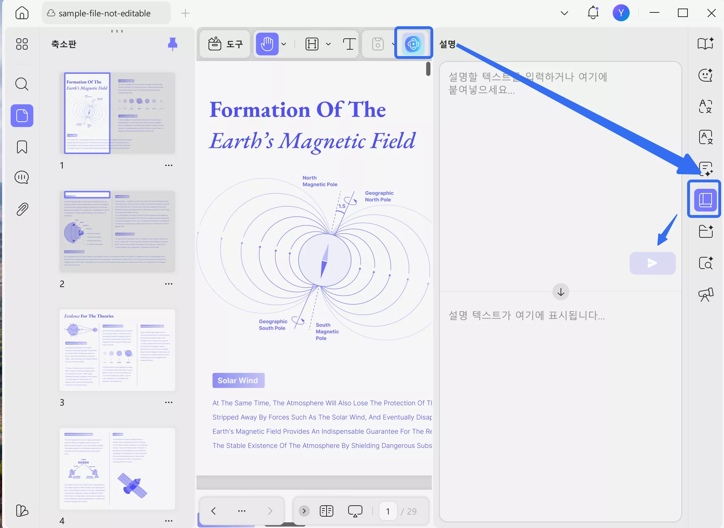Select the text edit tool
Screen dimensions: 724x528
click(x=349, y=44)
